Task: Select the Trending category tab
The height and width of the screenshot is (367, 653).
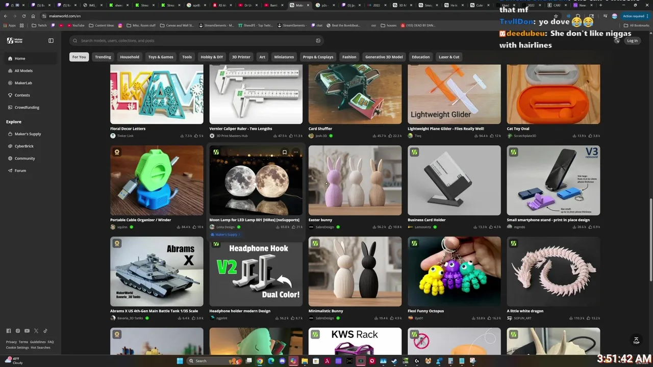Action: pyautogui.click(x=103, y=57)
